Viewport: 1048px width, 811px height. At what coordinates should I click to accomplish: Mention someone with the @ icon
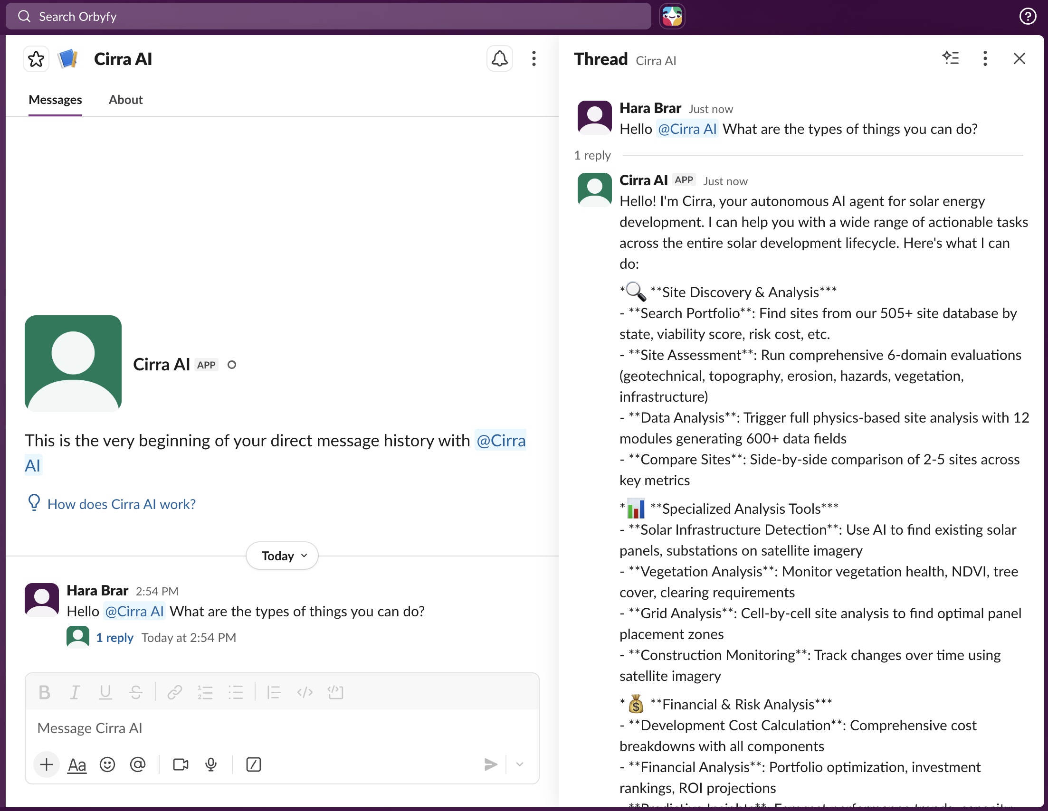coord(138,765)
